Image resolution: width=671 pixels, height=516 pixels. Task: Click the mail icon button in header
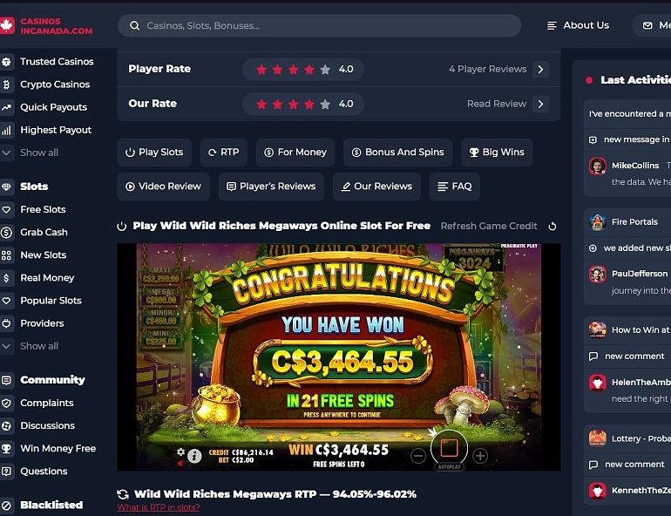[647, 25]
